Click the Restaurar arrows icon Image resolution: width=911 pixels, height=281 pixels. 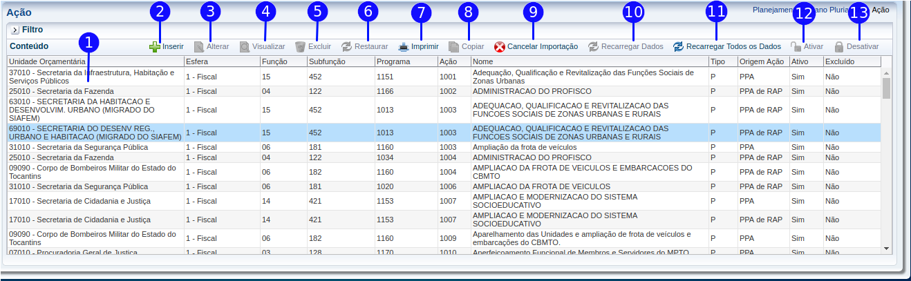pos(346,47)
